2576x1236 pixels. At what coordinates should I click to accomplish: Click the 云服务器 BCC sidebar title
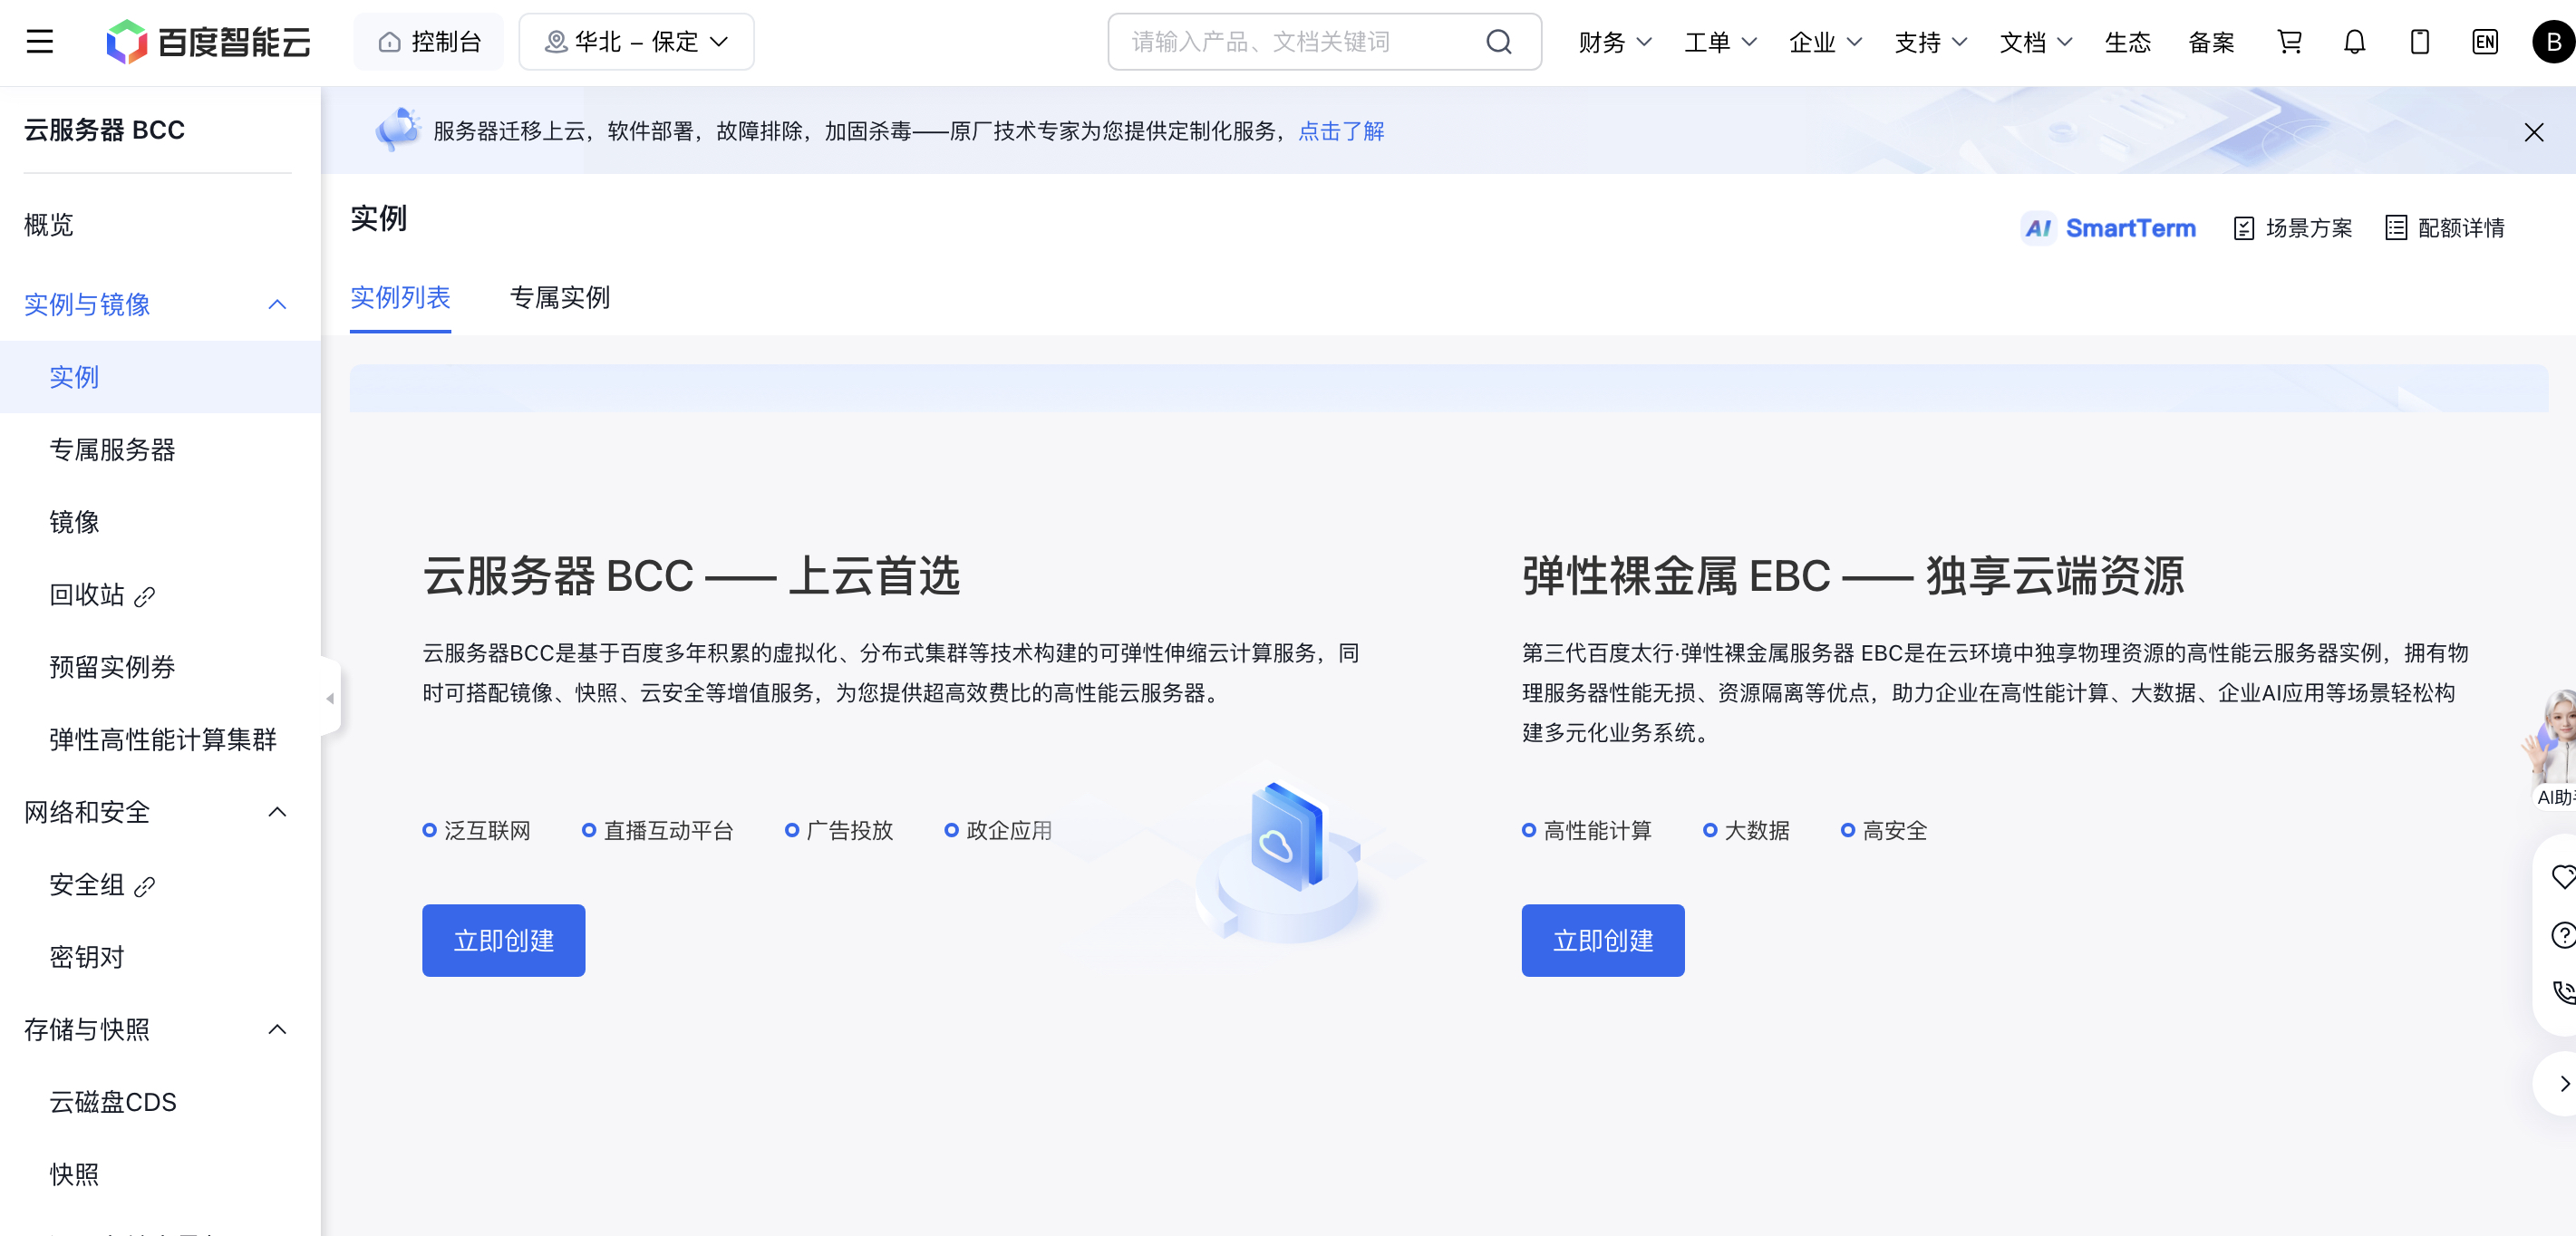click(105, 130)
